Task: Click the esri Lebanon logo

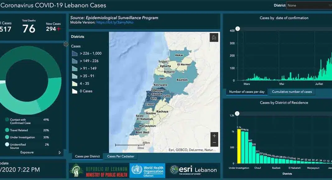Action: coord(193,170)
